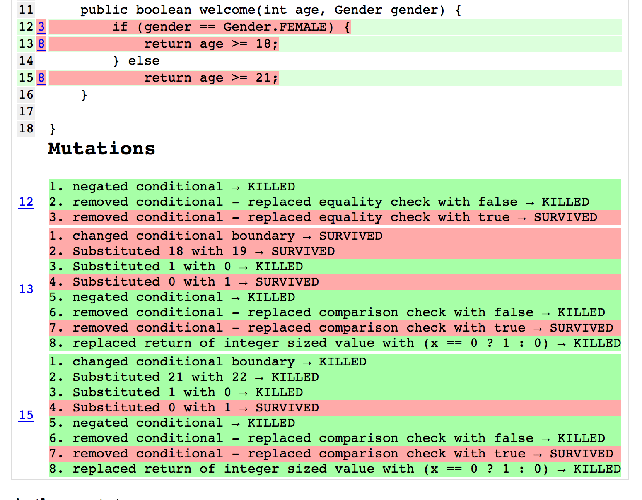Select the 'replaced equality check with false' killed row

(319, 202)
